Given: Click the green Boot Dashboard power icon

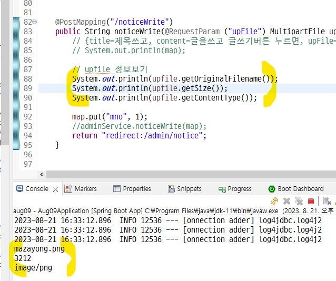Looking at the screenshot, I should (x=272, y=189).
